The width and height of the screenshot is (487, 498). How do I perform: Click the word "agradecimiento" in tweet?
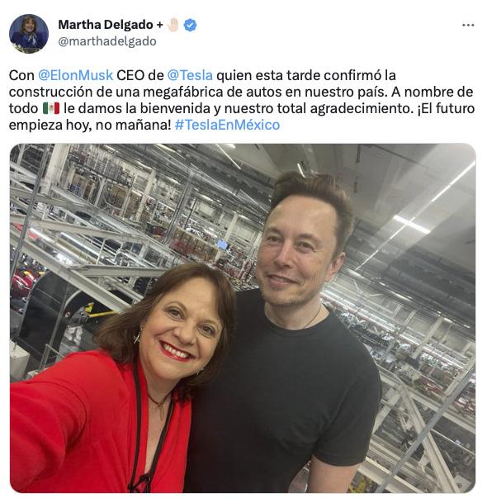point(361,108)
